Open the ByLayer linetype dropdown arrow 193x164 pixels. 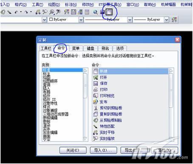130,20
